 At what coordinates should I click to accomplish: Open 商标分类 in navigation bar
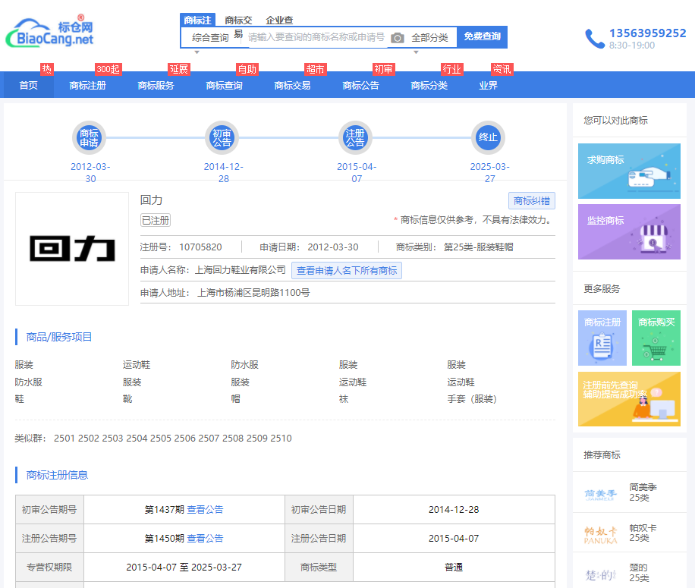[429, 85]
